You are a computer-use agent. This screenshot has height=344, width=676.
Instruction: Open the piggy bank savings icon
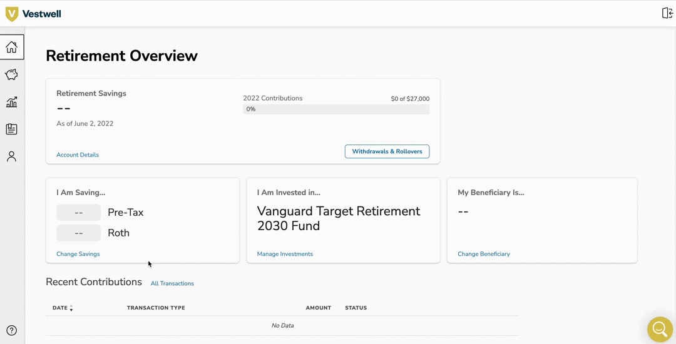[x=11, y=75]
